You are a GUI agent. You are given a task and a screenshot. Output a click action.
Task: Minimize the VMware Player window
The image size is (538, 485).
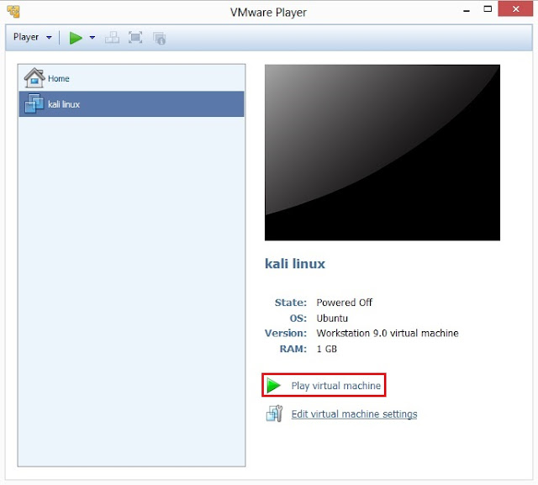click(467, 9)
